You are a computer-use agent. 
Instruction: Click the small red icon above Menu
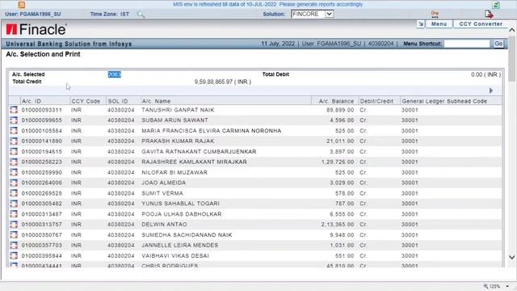[x=435, y=14]
